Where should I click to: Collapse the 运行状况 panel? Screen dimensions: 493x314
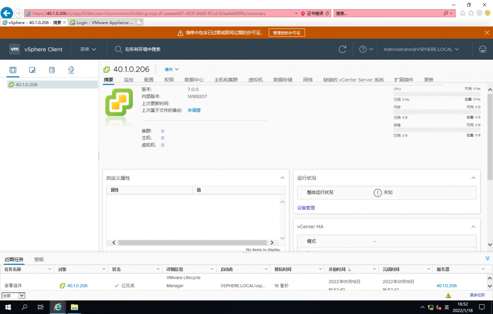pyautogui.click(x=473, y=178)
